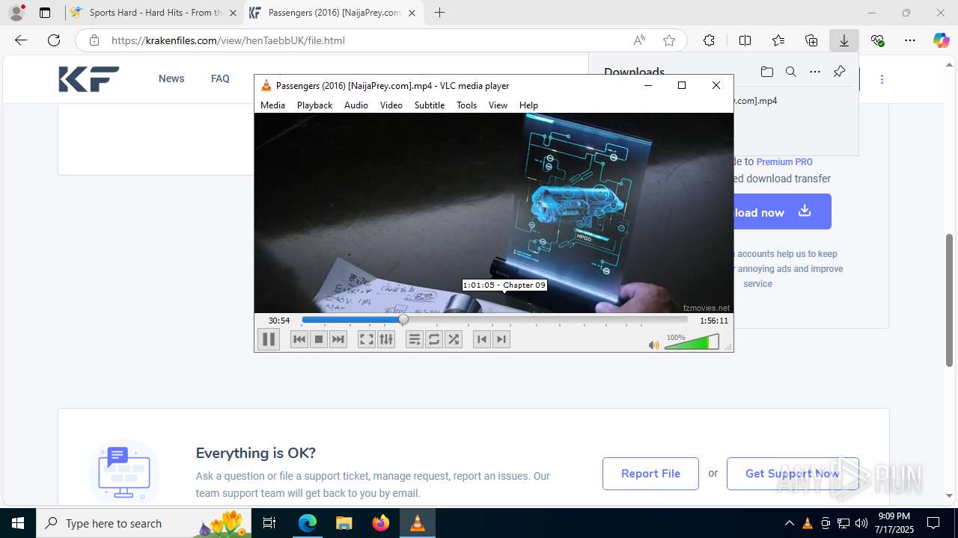Open Edge collections
This screenshot has height=538, width=958.
click(811, 40)
